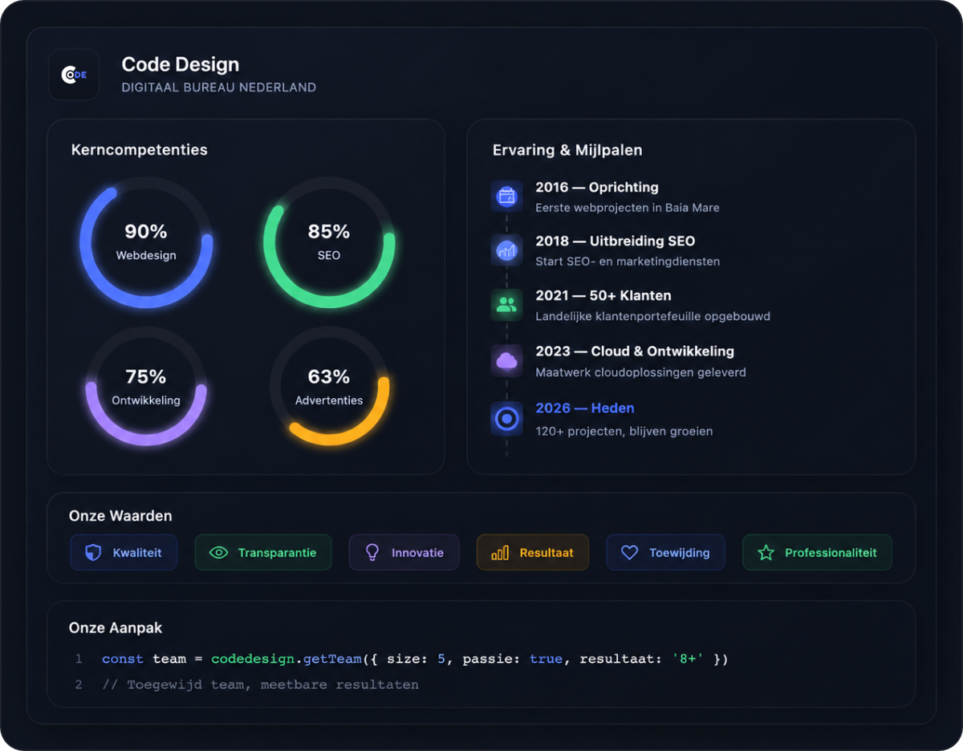Click 'Maatwerk cloudoplossingen geleverd' description
The height and width of the screenshot is (751, 963).
tap(640, 372)
